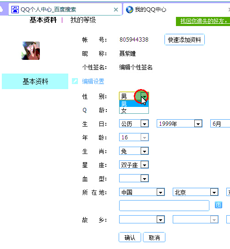Image resolution: width=230 pixels, height=249 pixels.
Task: Expand the 双子座 constellation dropdown
Action: tap(134, 164)
